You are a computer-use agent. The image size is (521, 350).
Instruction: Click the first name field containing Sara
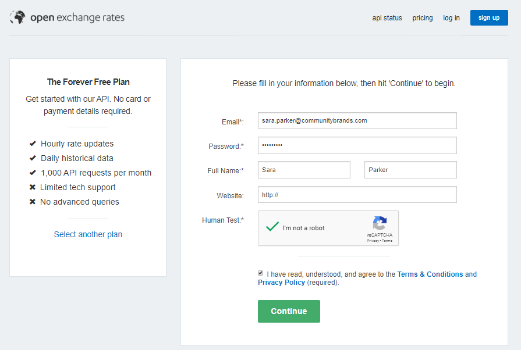pyautogui.click(x=304, y=170)
